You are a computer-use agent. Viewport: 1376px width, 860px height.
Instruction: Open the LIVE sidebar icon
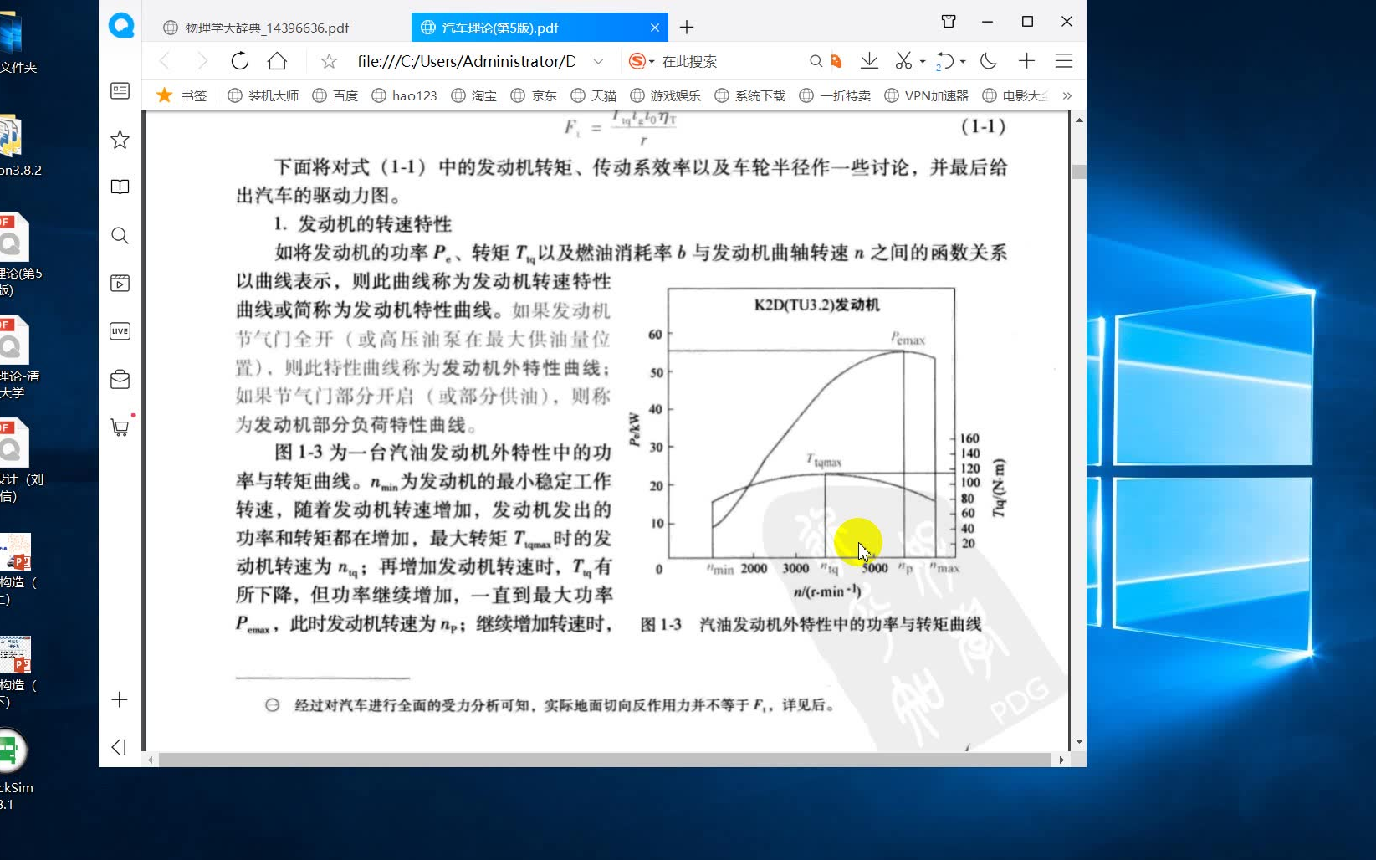[x=120, y=331]
